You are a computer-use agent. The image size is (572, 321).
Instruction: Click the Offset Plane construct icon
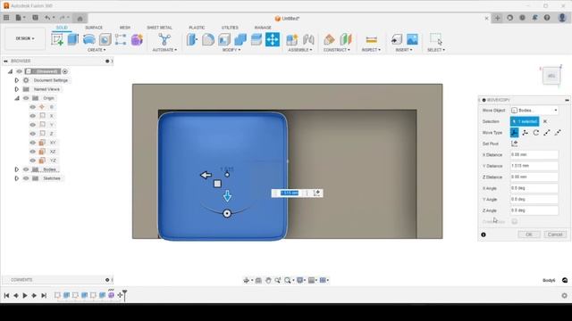click(x=329, y=39)
